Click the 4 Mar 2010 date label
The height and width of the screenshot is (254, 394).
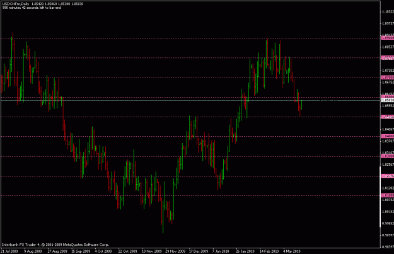[x=291, y=251]
